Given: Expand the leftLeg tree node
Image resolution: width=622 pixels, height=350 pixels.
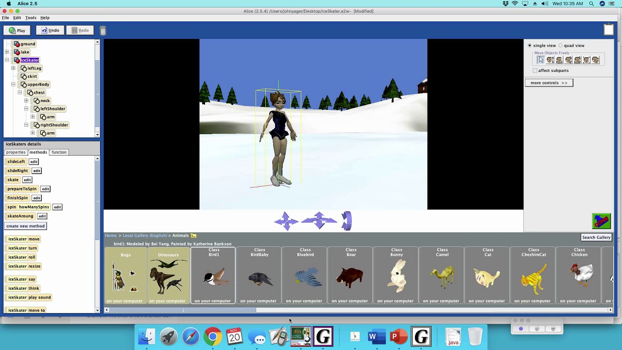Looking at the screenshot, I should (x=13, y=68).
